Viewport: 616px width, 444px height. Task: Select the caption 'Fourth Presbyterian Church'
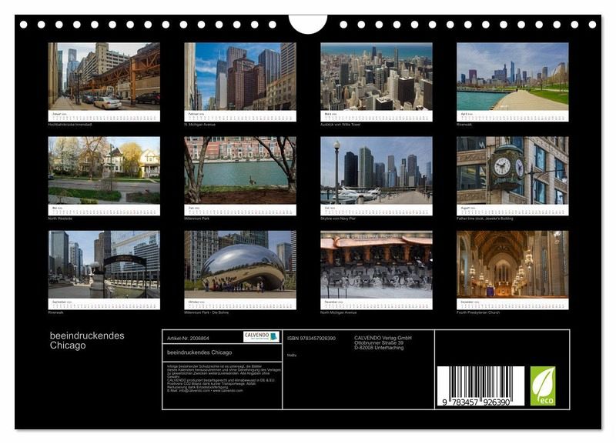pos(478,312)
